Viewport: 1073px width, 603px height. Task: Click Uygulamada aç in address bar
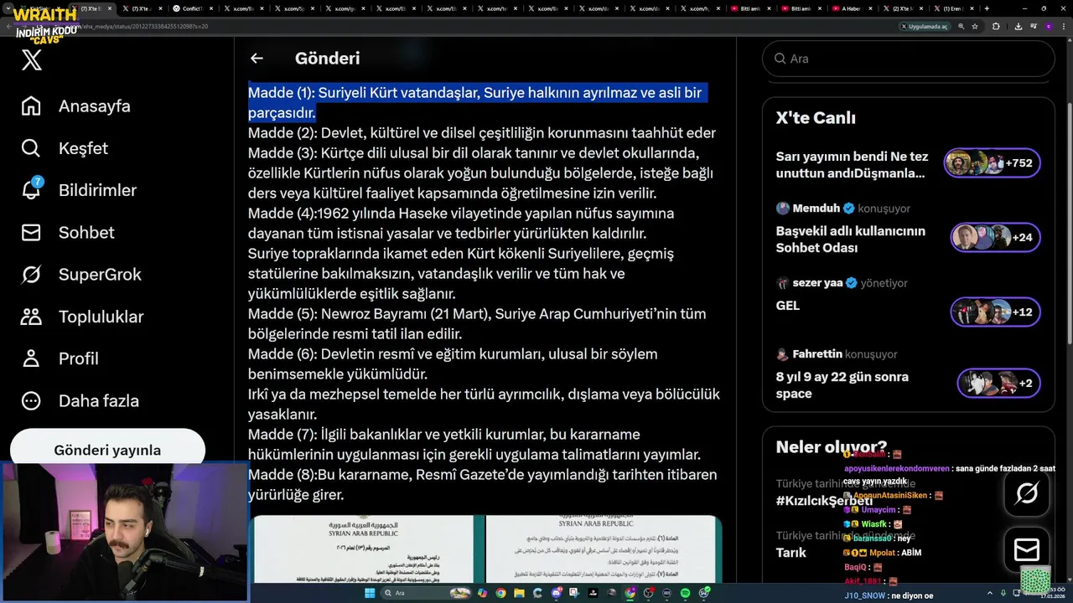point(924,26)
